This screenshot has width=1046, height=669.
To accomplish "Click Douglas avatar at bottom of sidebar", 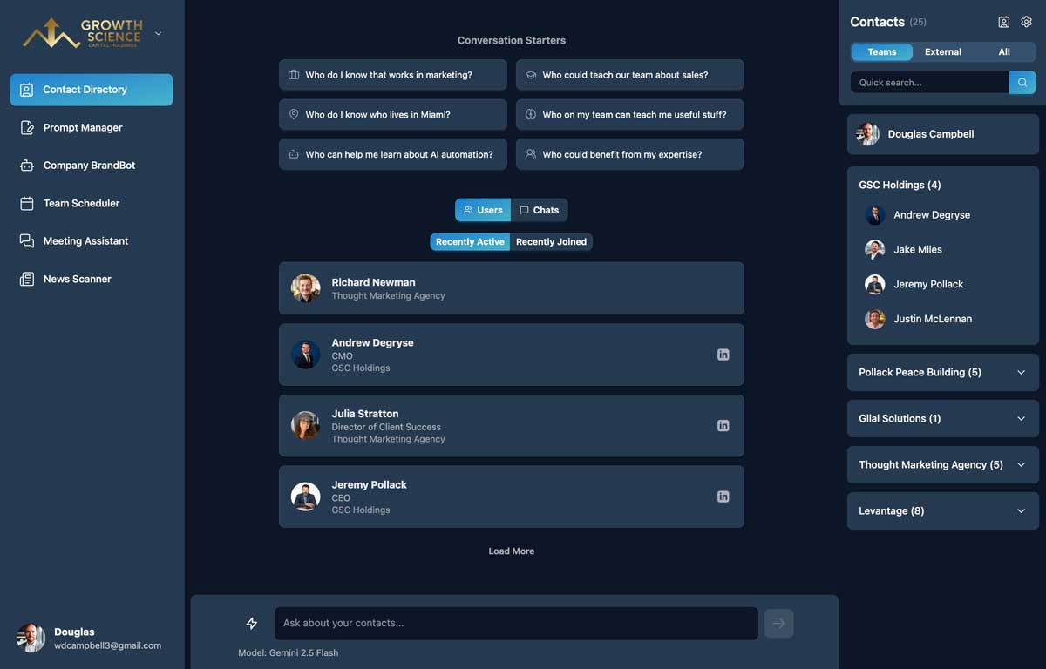I will point(31,639).
